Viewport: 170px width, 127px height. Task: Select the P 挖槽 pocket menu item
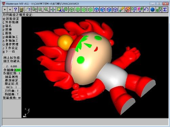click(x=7, y=29)
